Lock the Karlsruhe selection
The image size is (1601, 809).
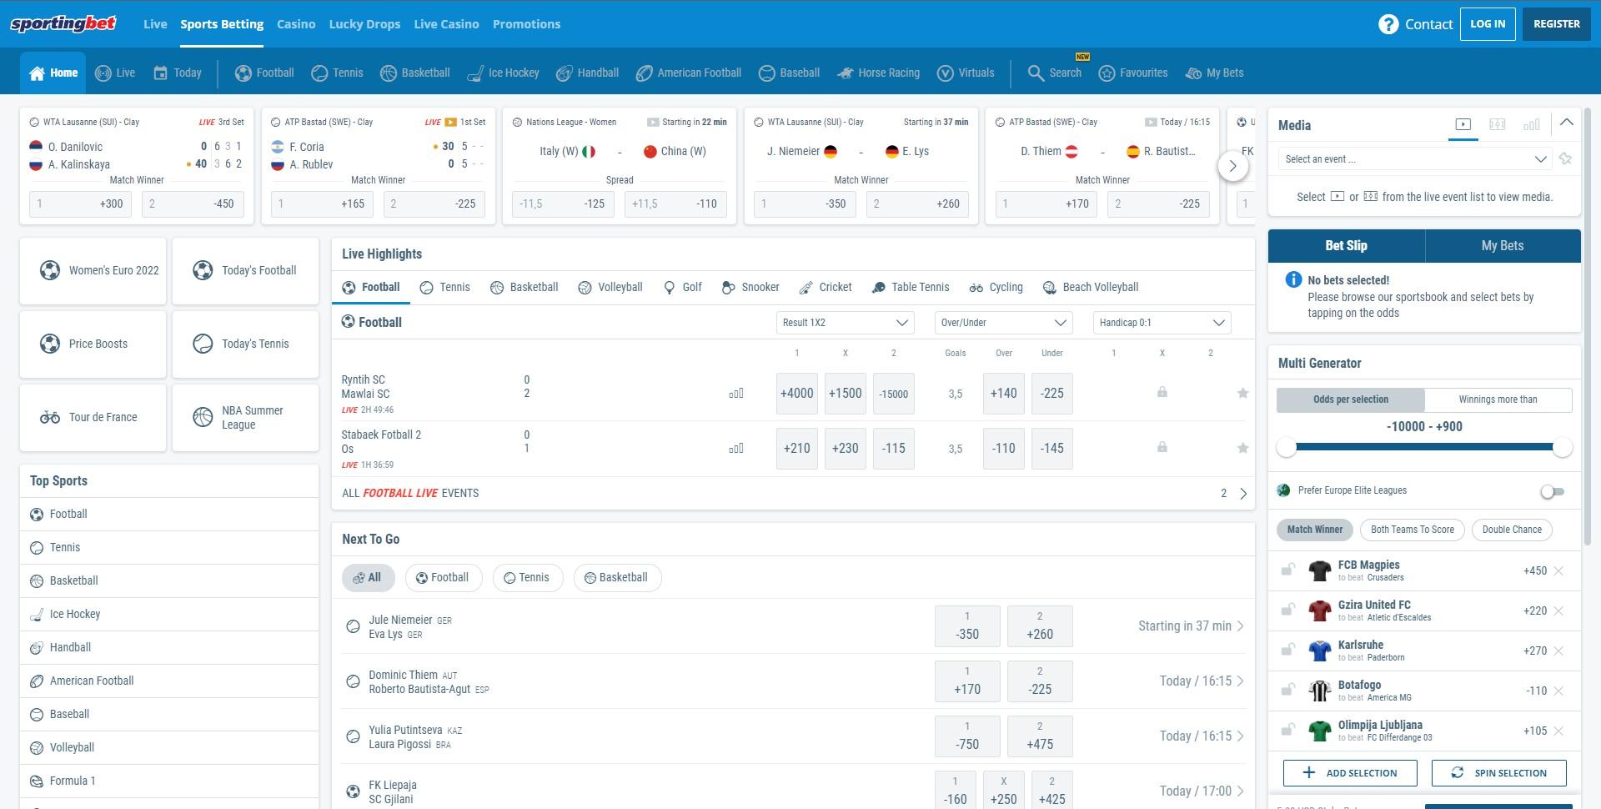tap(1287, 650)
